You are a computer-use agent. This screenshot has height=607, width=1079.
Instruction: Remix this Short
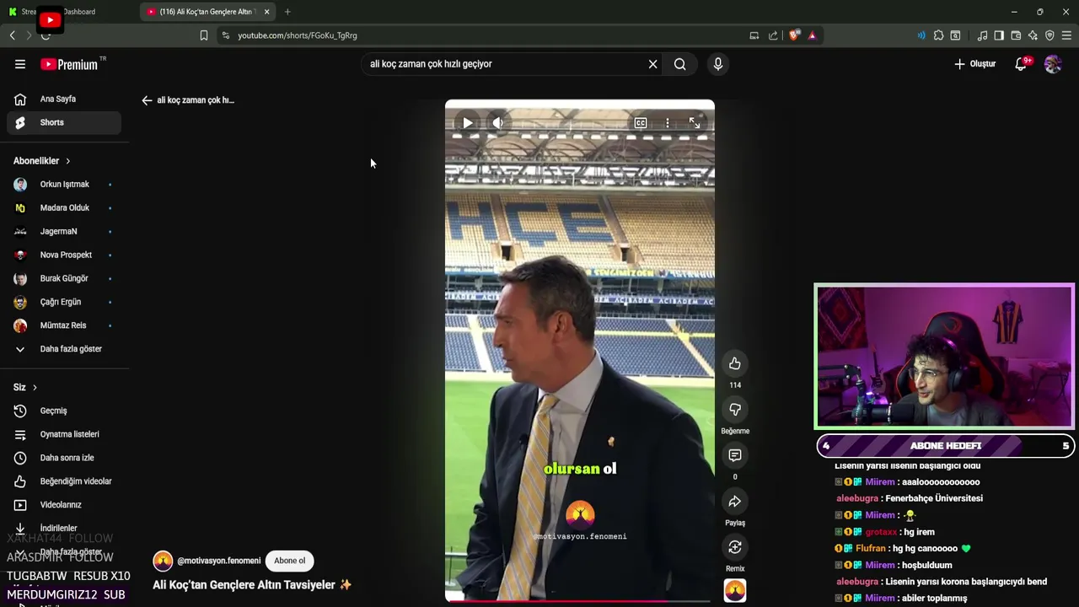pyautogui.click(x=735, y=548)
